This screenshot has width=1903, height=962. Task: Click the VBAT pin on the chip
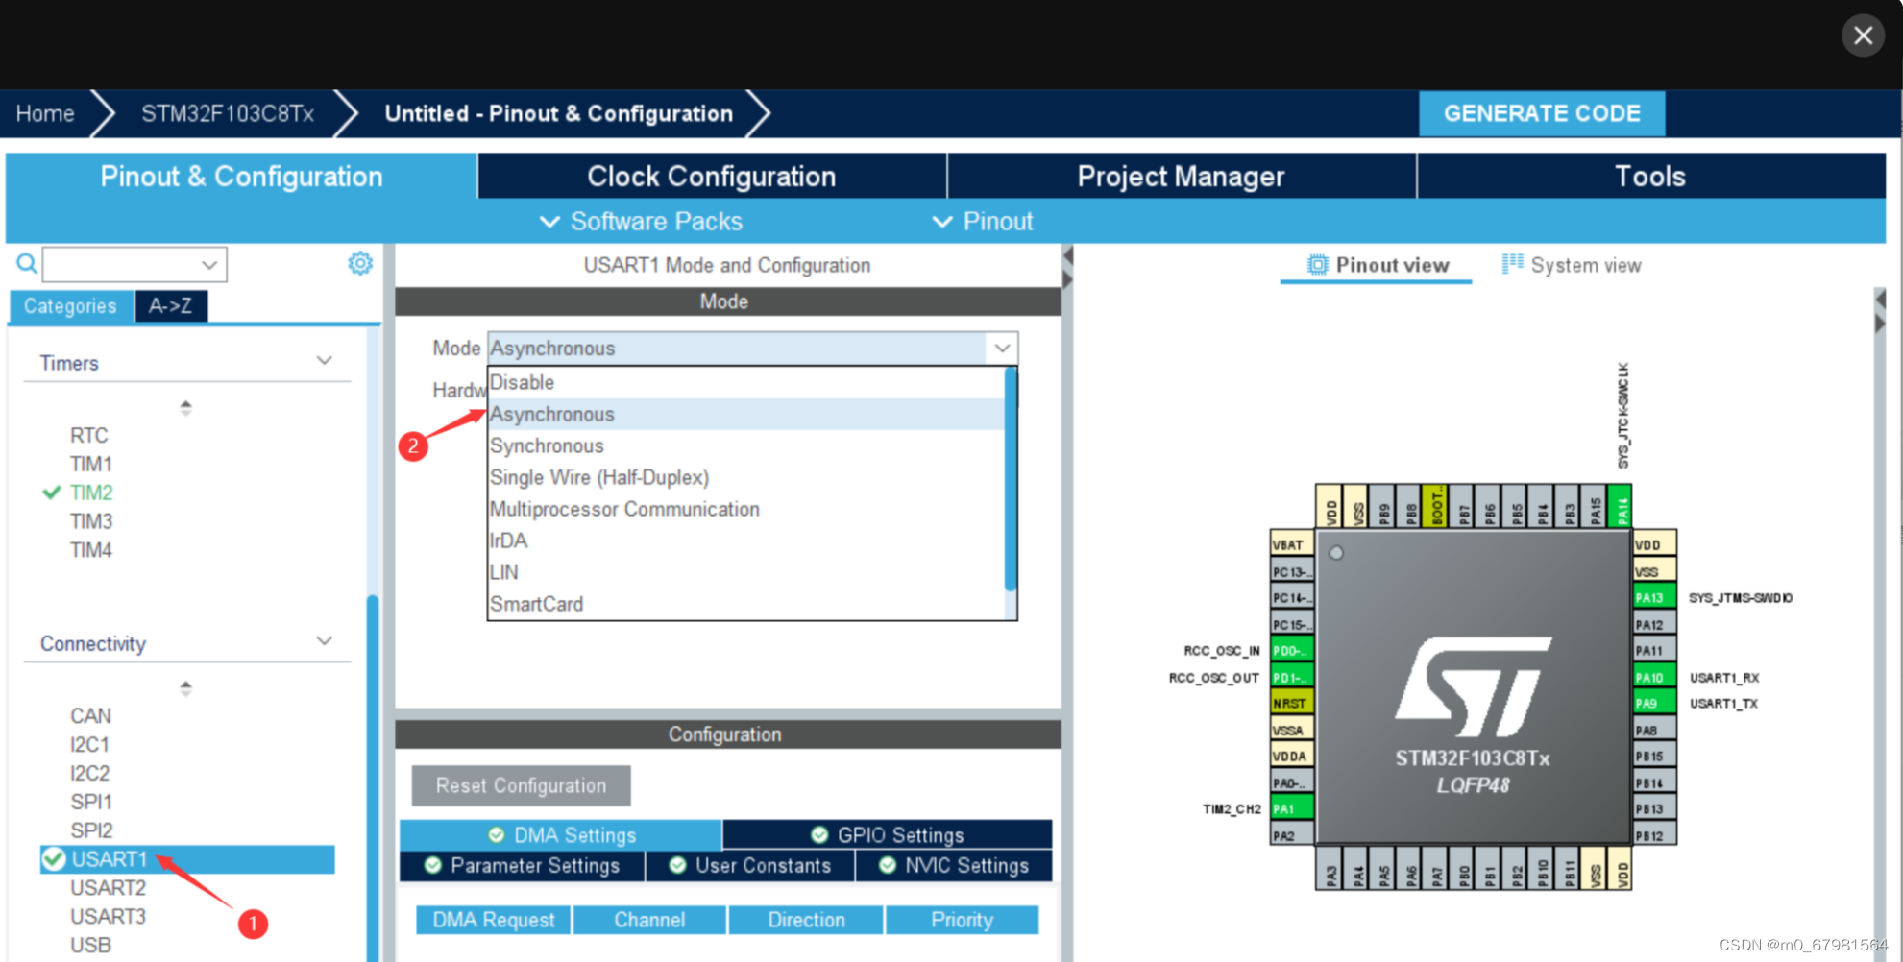point(1292,544)
